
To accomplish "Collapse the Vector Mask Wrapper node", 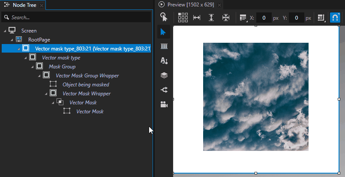I will coord(46,94).
